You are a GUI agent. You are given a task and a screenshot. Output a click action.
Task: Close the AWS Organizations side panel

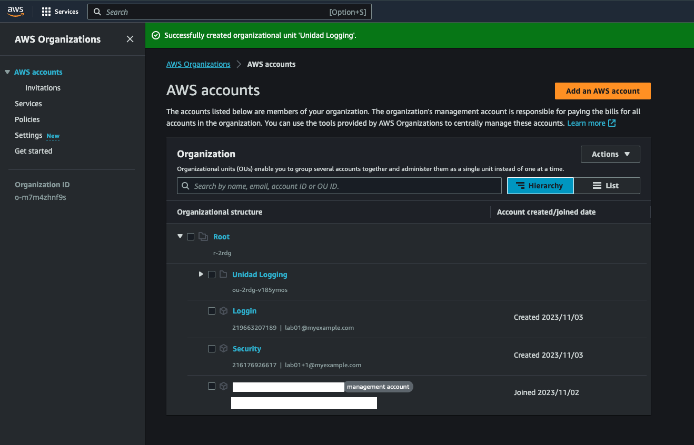(x=130, y=39)
